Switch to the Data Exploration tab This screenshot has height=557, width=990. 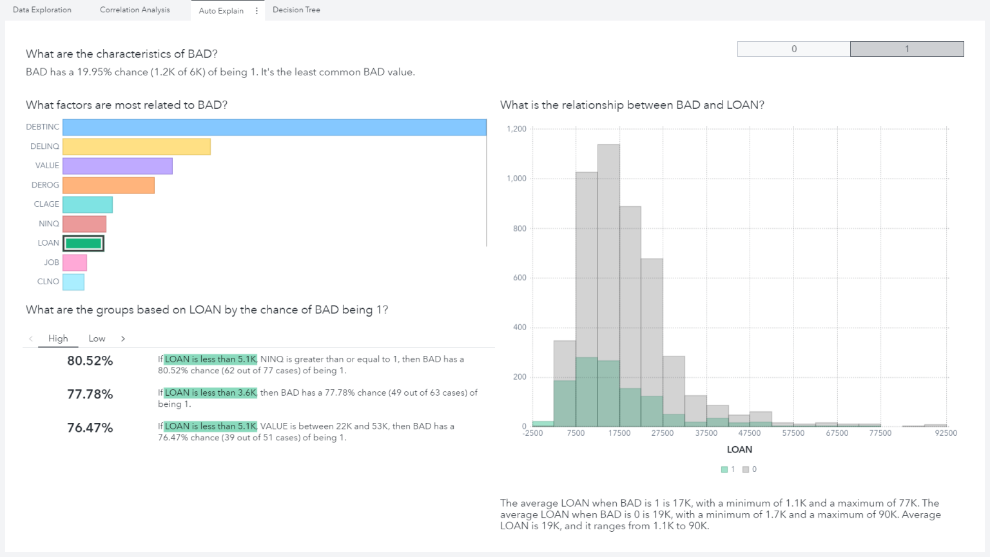[x=42, y=10]
